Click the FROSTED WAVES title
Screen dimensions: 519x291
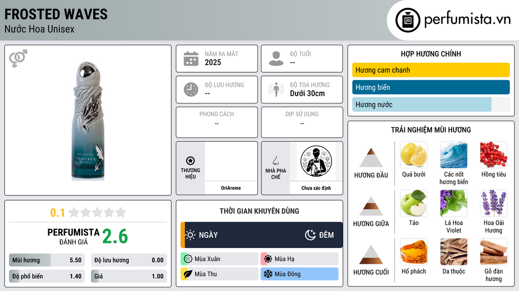56,14
